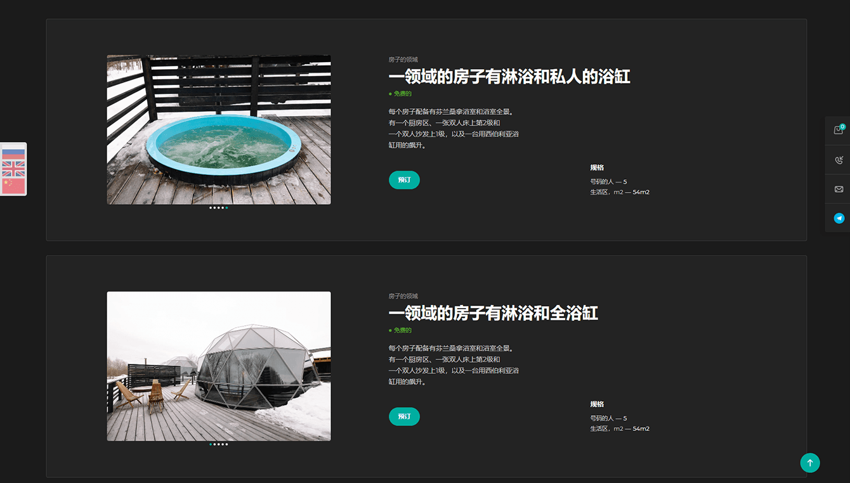Select last carousel dot under dome photo

[226, 444]
